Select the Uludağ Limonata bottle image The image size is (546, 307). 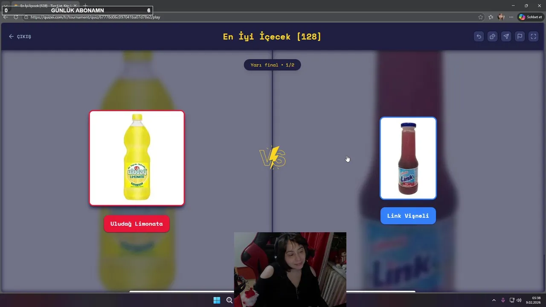coord(136,158)
